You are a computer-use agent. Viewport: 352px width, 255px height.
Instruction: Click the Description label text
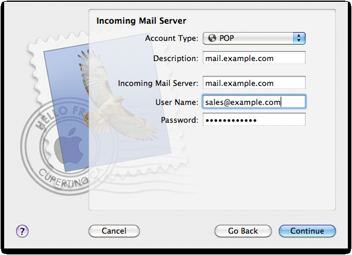pyautogui.click(x=176, y=59)
